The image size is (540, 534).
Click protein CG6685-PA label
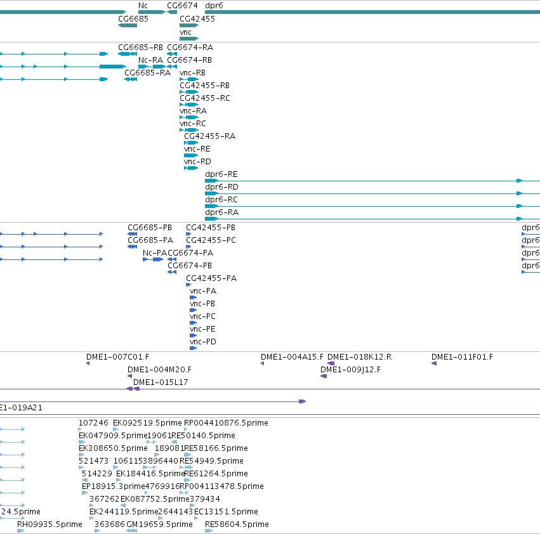(150, 240)
